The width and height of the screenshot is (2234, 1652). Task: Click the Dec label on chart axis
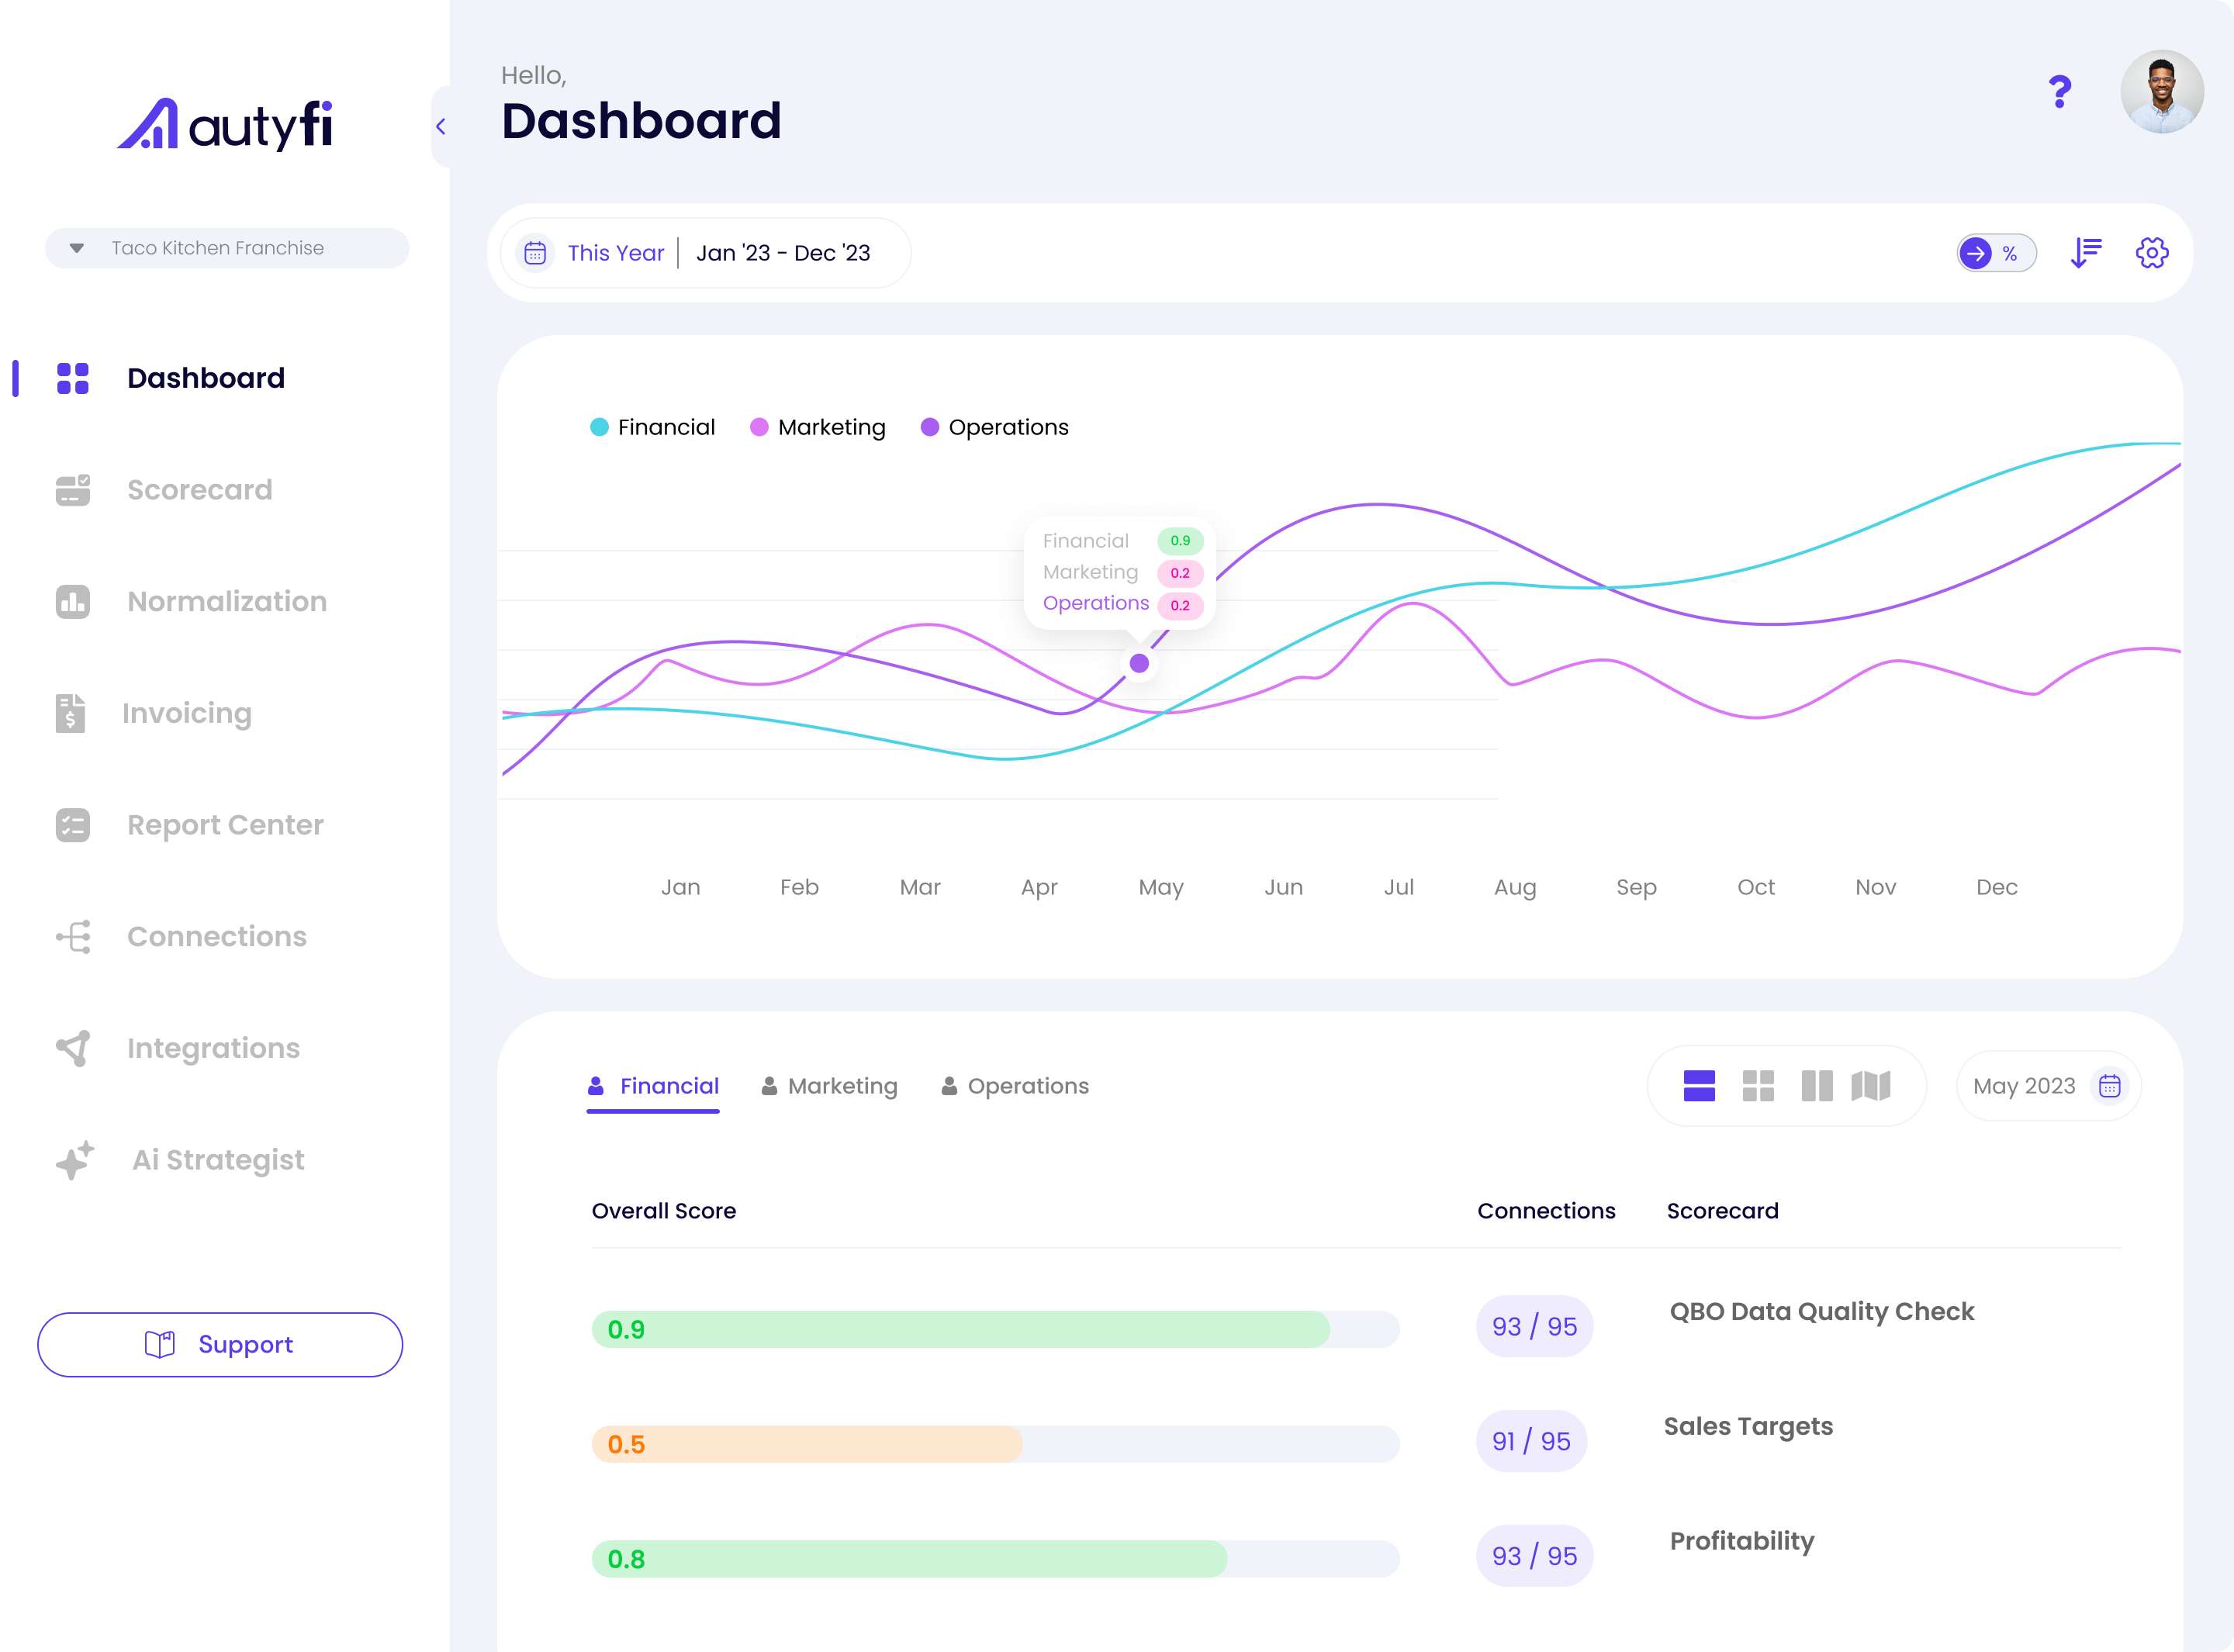pyautogui.click(x=1997, y=887)
